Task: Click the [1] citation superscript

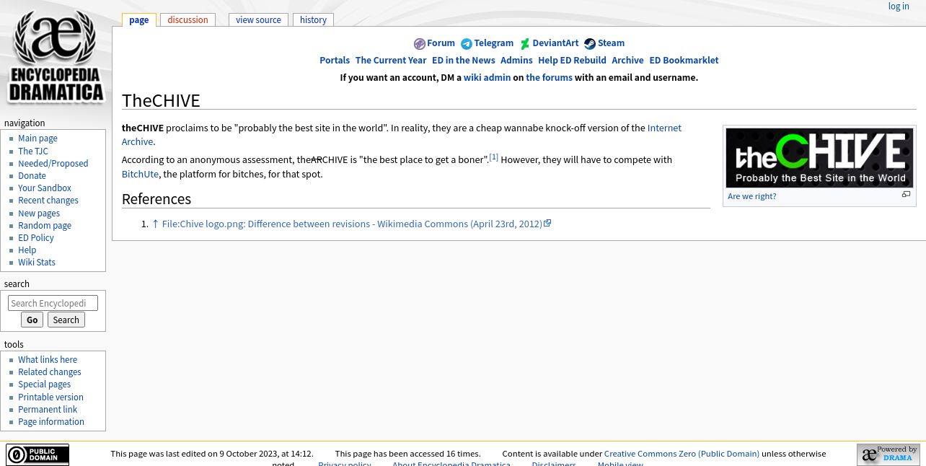Action: tap(494, 157)
